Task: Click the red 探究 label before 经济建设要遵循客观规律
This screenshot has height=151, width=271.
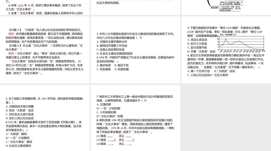Action: [11, 34]
